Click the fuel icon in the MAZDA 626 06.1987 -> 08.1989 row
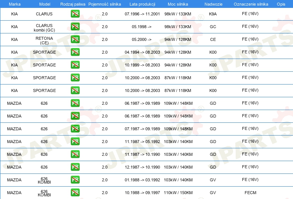The image size is (293, 199). point(75,116)
